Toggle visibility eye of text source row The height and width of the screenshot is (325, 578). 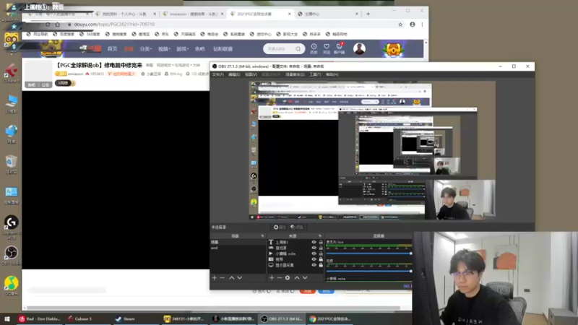(314, 242)
